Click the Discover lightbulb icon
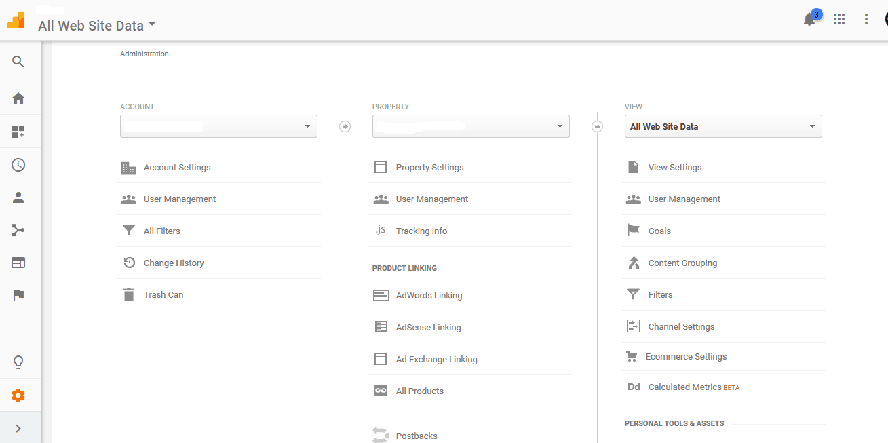 click(x=18, y=362)
